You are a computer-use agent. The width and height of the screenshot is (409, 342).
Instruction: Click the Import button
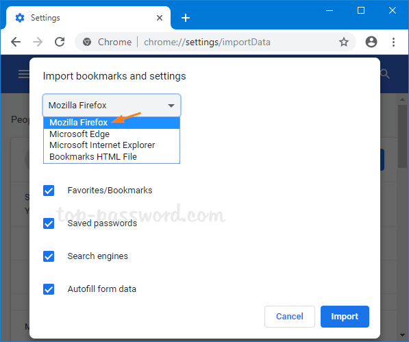(345, 317)
